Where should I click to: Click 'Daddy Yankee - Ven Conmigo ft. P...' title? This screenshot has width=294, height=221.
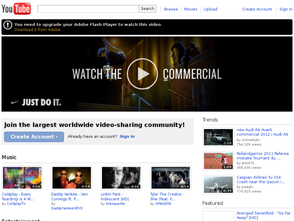pyautogui.click(x=70, y=197)
